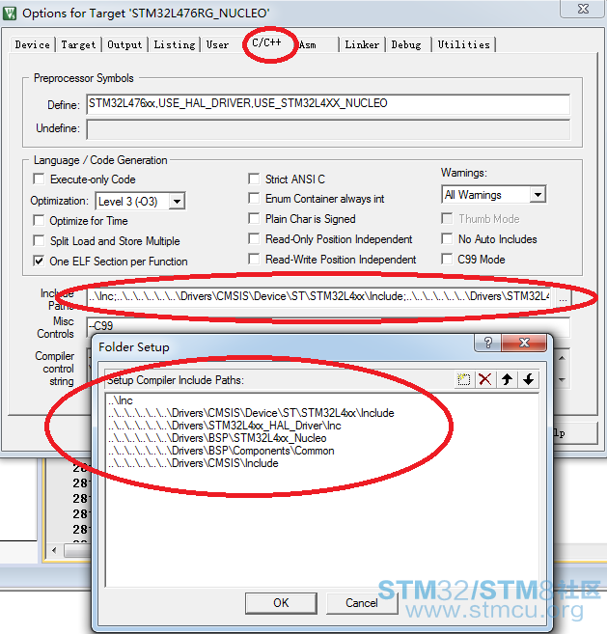Image resolution: width=607 pixels, height=634 pixels.
Task: Switch to Target tab
Action: 78,44
